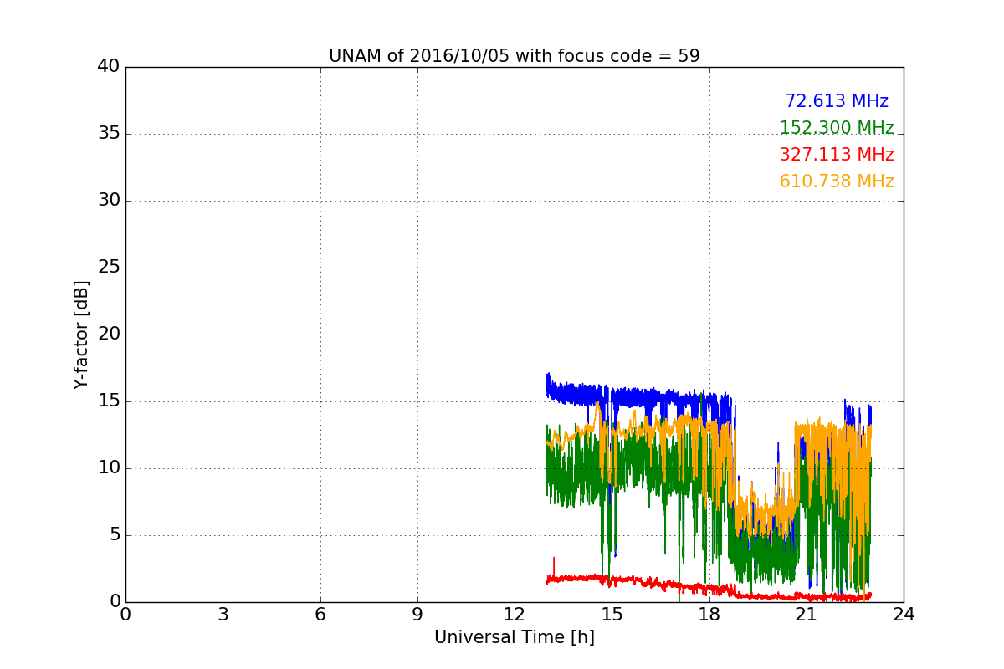Click the x-axis tick label 24

point(904,615)
